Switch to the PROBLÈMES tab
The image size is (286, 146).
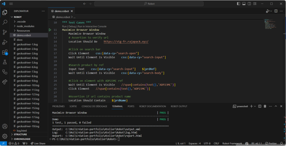(x=58, y=106)
